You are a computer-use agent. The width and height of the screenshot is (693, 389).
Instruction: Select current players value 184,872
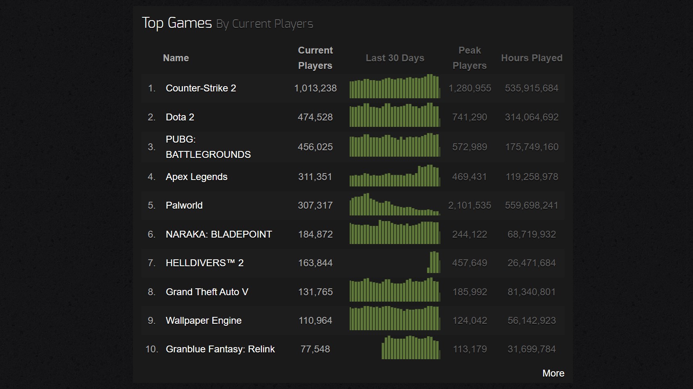coord(315,234)
